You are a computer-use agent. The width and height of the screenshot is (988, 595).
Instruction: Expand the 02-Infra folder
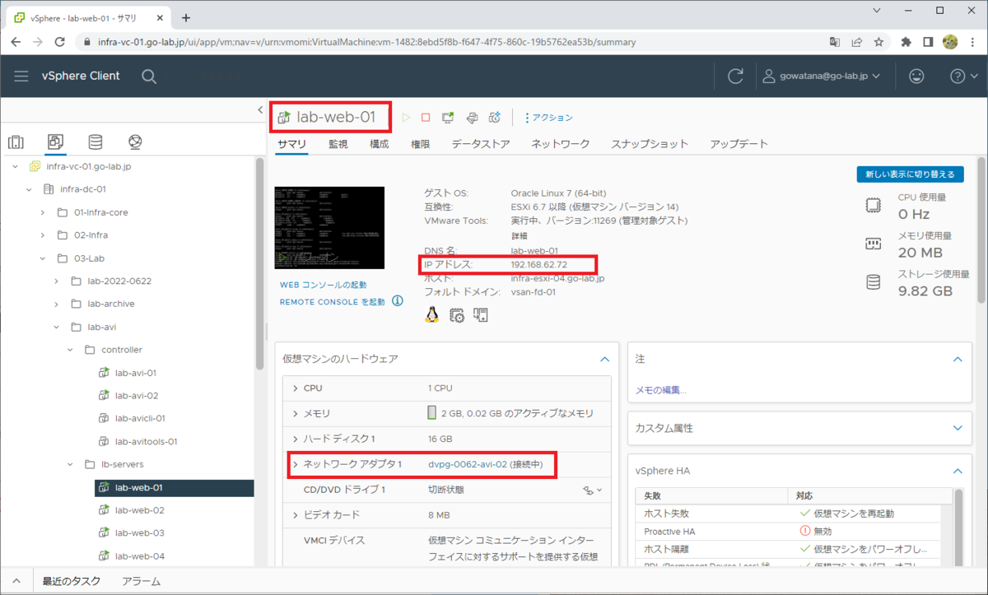point(42,235)
